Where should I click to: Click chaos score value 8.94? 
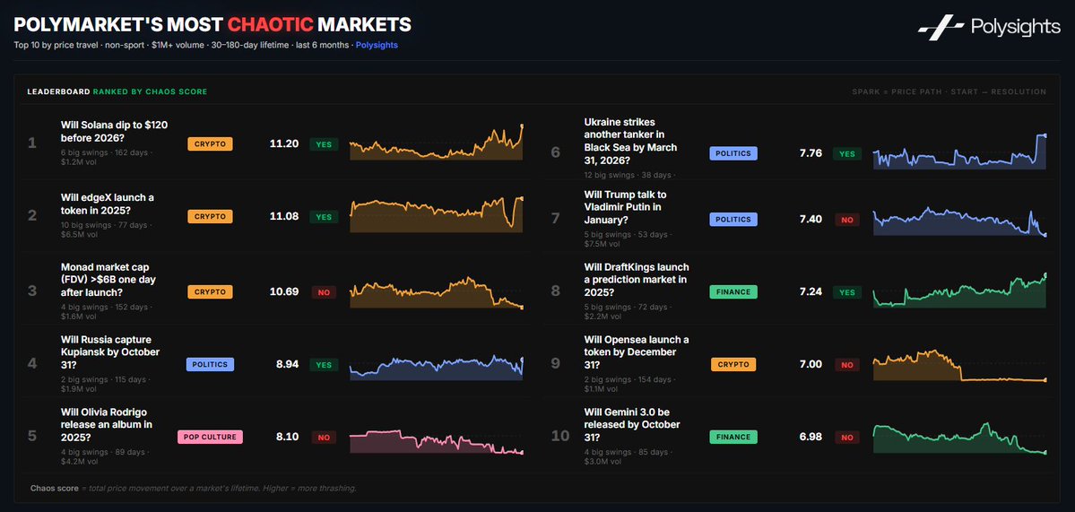point(287,365)
